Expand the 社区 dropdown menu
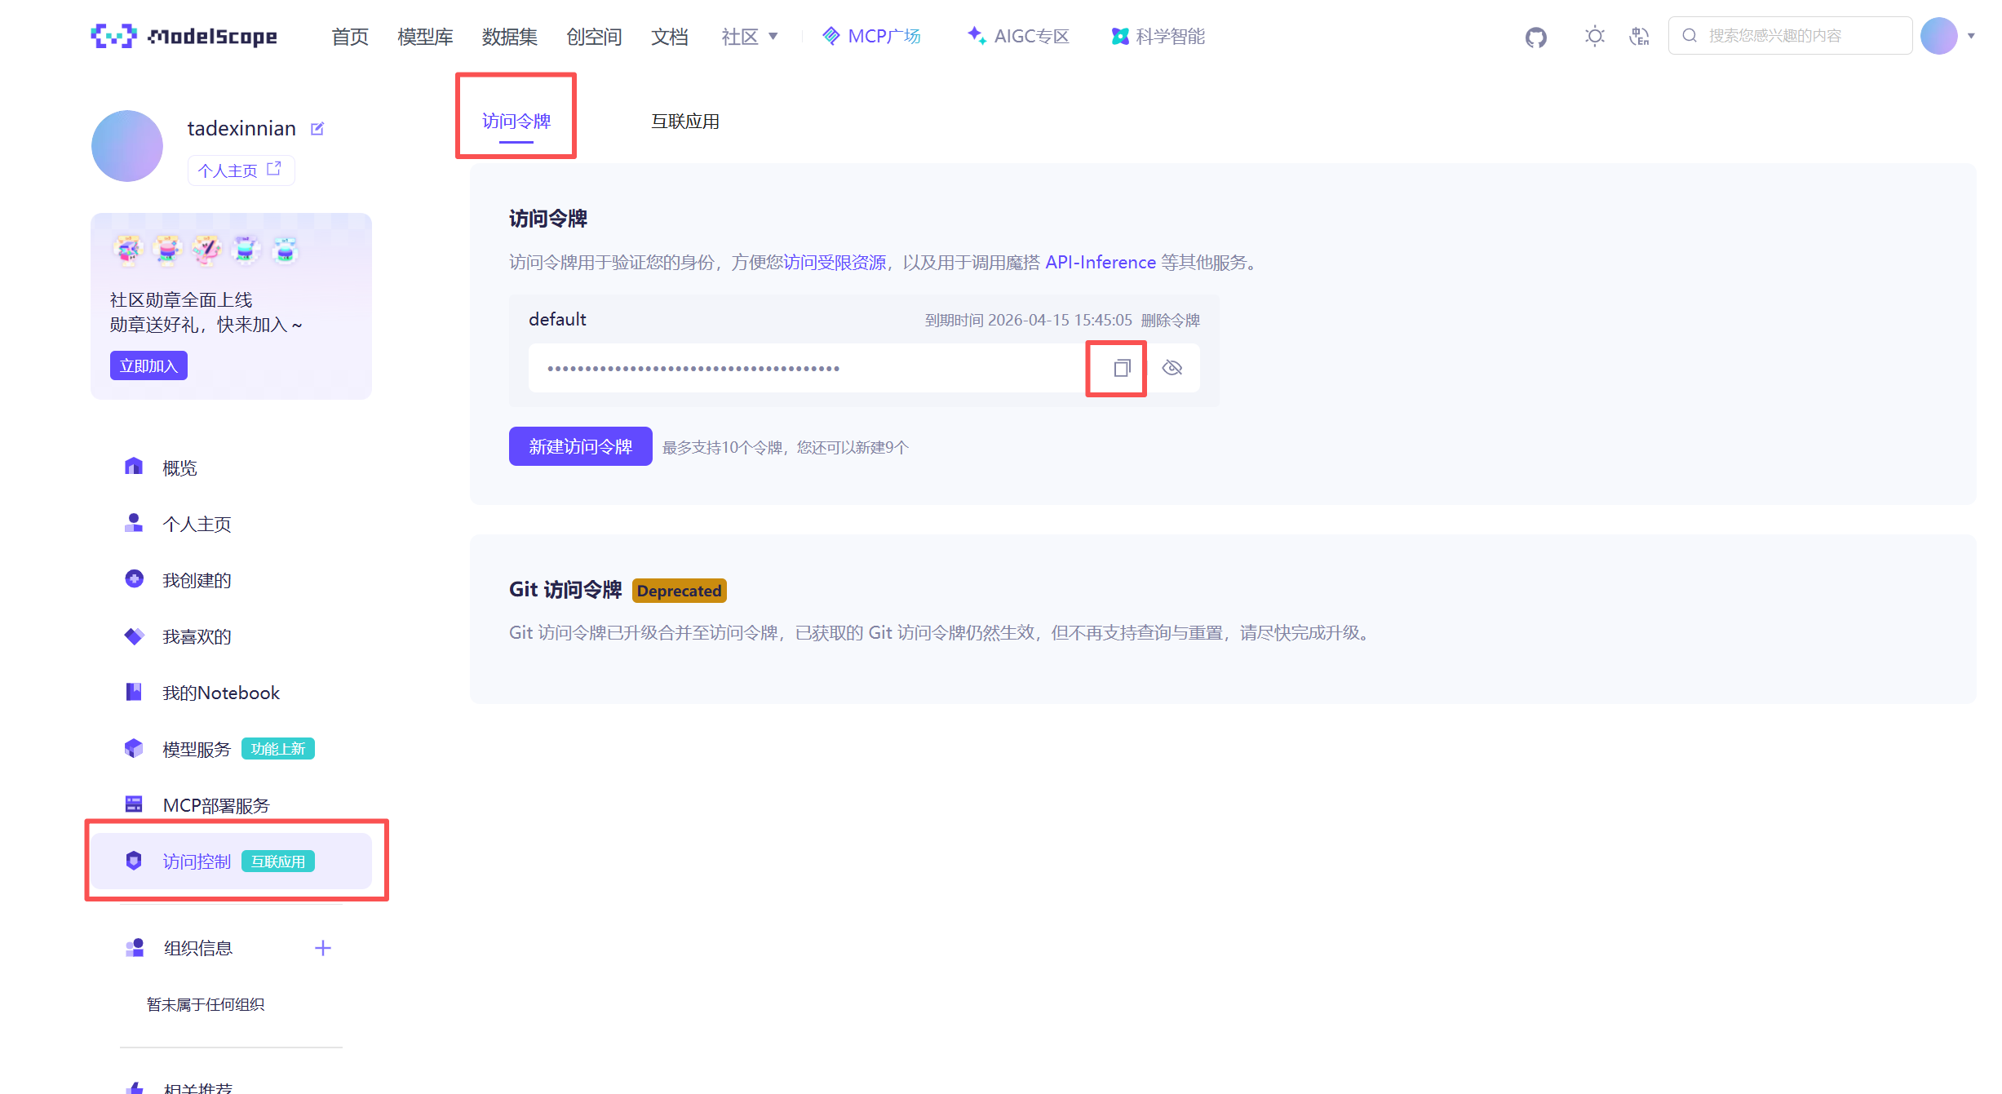The height and width of the screenshot is (1094, 2002). point(750,37)
